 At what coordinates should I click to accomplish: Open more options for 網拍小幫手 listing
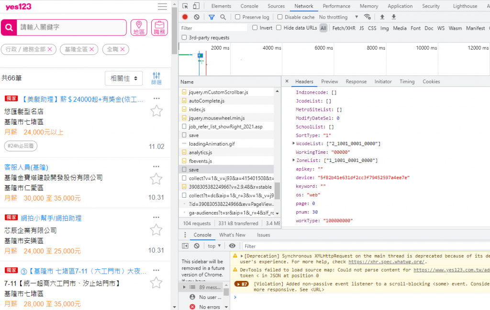pos(156,217)
